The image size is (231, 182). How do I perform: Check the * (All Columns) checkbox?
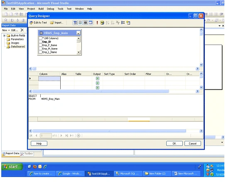click(41, 38)
